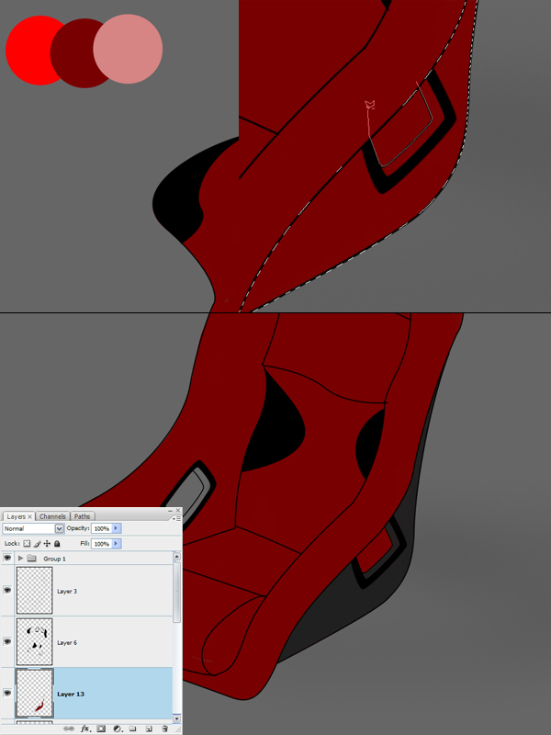Click the link layers chain icon

[69, 729]
